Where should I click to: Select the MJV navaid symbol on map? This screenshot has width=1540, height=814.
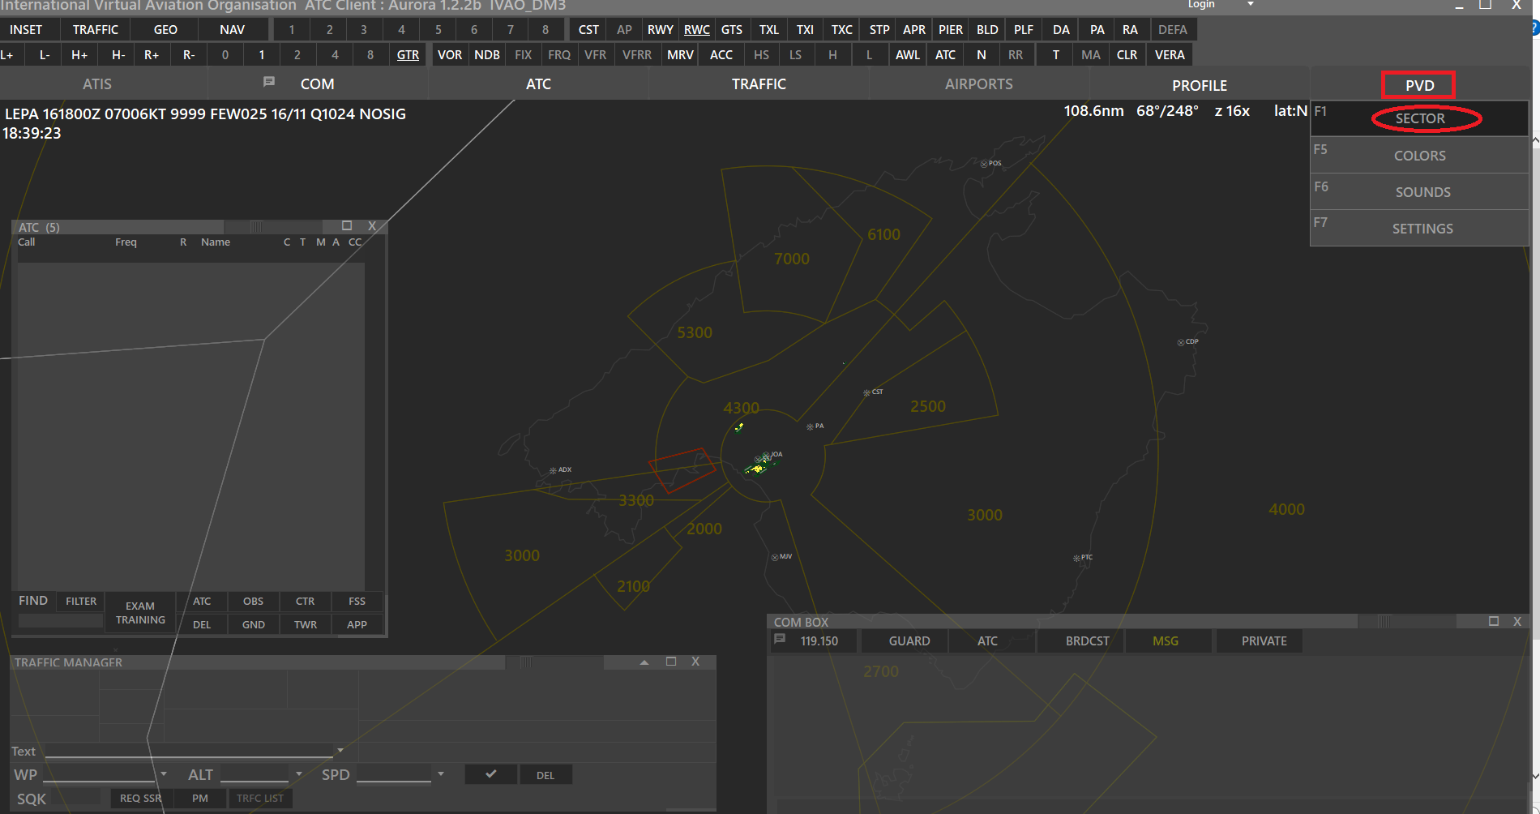(x=775, y=557)
